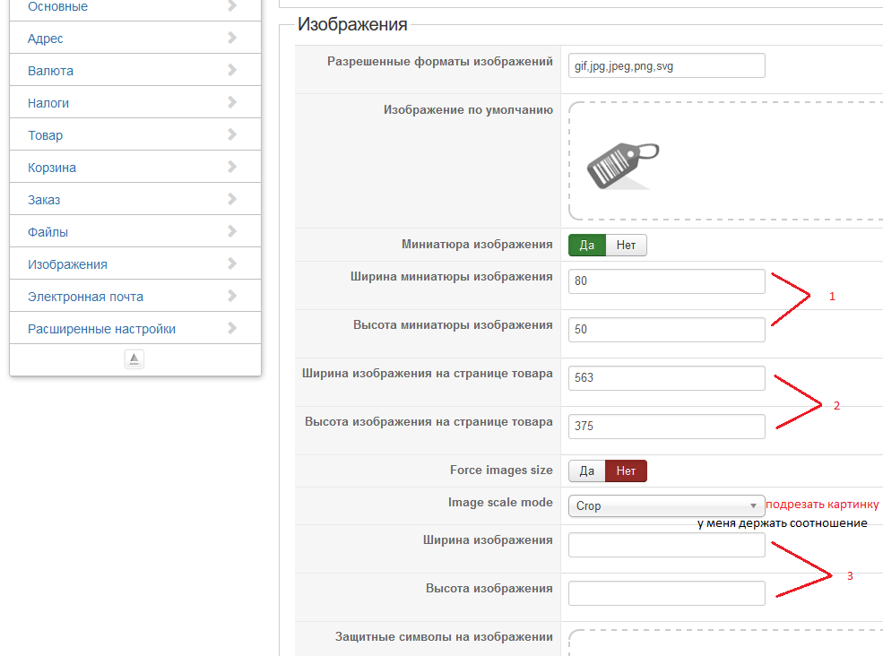Click the collapse arrow icon under sidebar menu
883x656 pixels.
tap(134, 359)
